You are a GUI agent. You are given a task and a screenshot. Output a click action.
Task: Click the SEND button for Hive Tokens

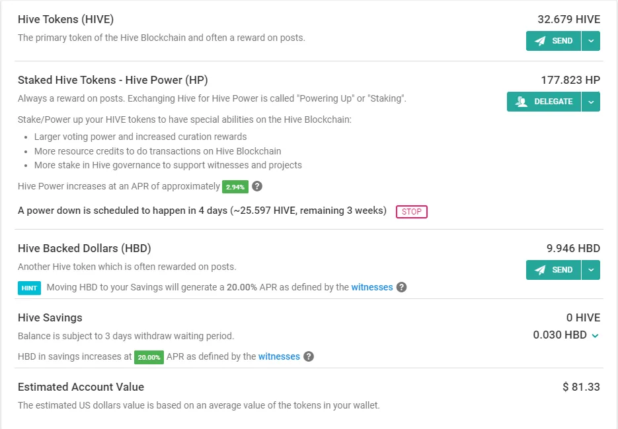553,41
